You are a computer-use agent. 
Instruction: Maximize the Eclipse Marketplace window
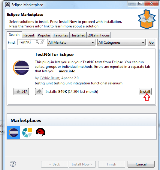(x=140, y=4)
